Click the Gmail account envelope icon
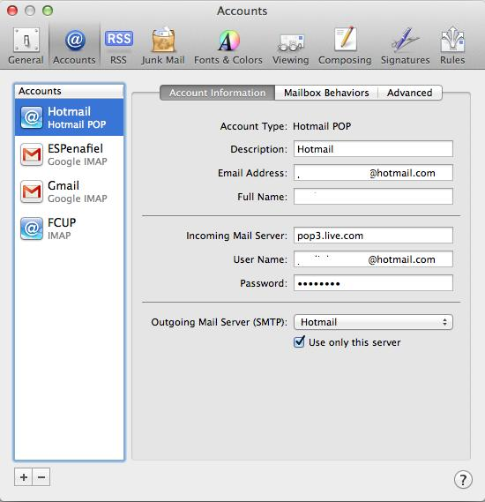This screenshot has height=502, width=485. [x=32, y=191]
